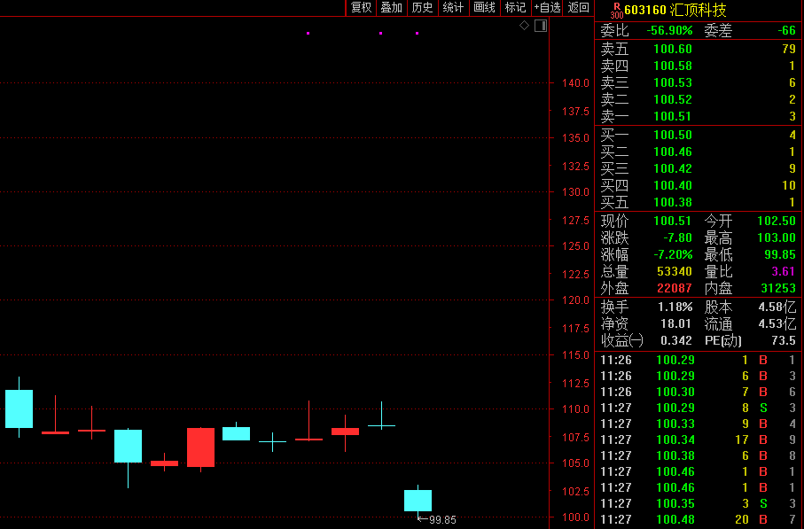804x529 pixels.
Task: Toggle the side panel layout icon
Action: [541, 26]
